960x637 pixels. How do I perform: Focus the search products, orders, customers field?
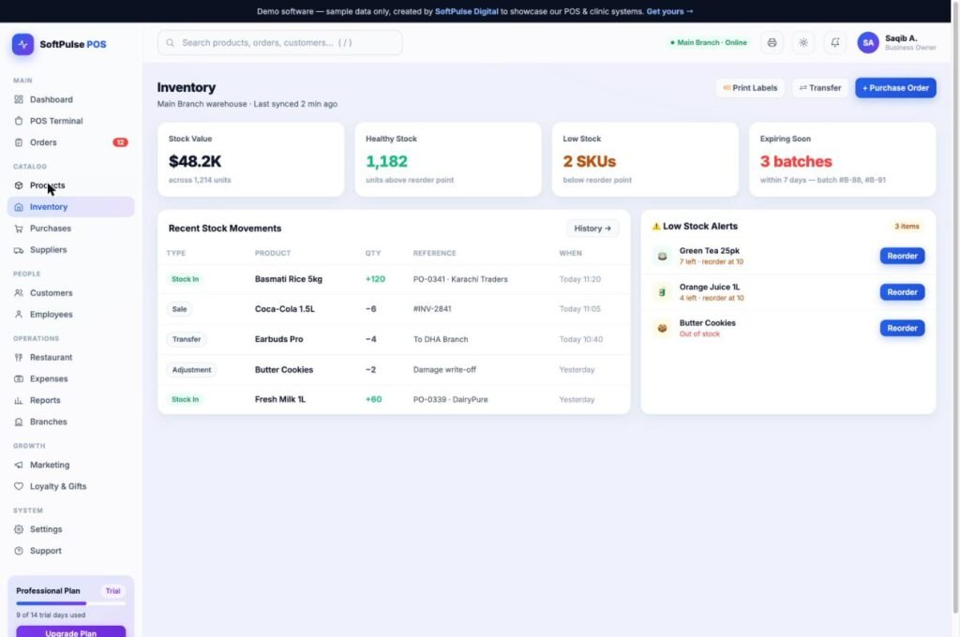tap(279, 43)
